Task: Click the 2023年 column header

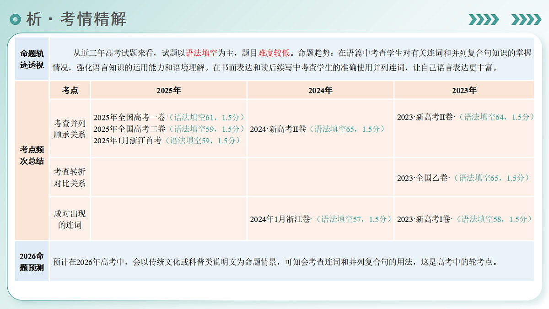Action: 464,90
